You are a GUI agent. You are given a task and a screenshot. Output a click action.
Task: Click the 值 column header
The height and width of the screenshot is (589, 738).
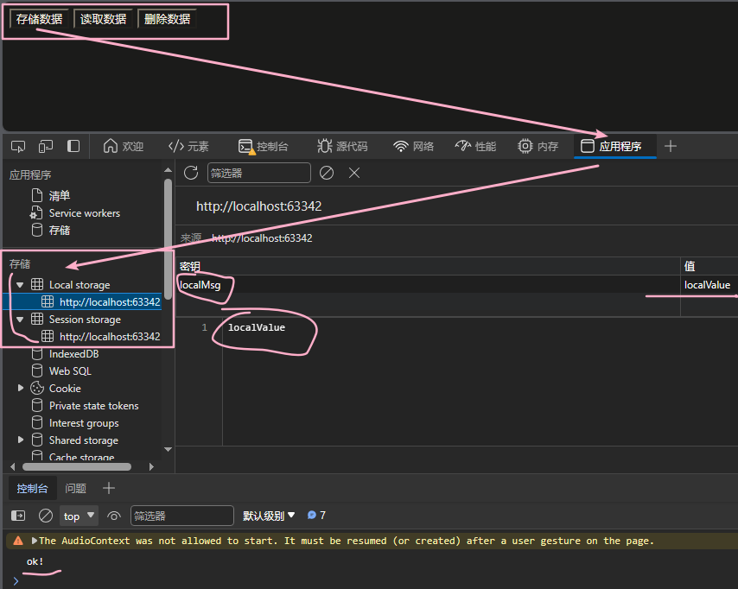point(709,266)
